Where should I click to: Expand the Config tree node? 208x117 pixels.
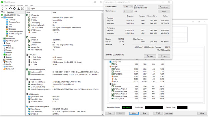(2, 64)
